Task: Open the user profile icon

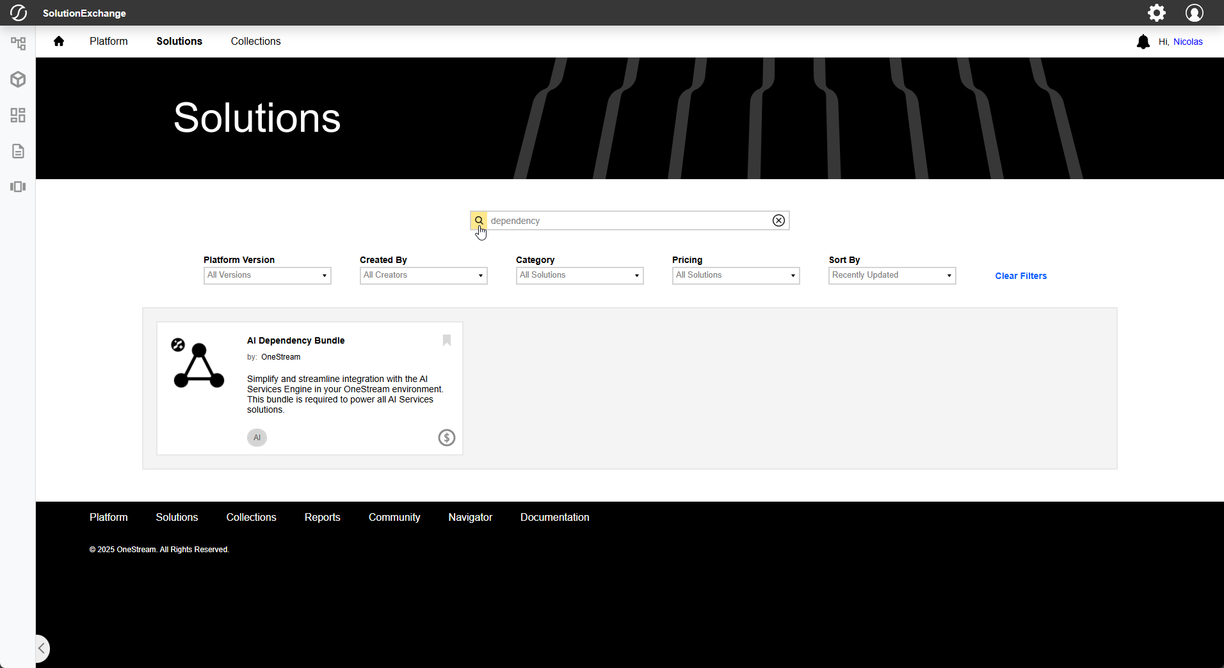Action: point(1194,13)
